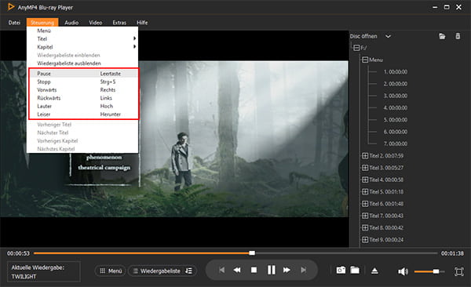Open the Titel submenu arrow
The width and height of the screenshot is (471, 287).
(134, 38)
